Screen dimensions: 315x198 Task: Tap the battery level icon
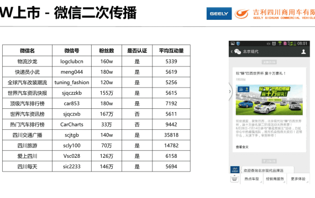pyautogui.click(x=295, y=43)
